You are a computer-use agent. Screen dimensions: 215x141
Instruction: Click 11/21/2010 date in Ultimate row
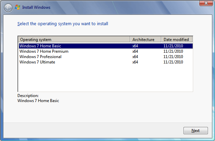pos(173,62)
